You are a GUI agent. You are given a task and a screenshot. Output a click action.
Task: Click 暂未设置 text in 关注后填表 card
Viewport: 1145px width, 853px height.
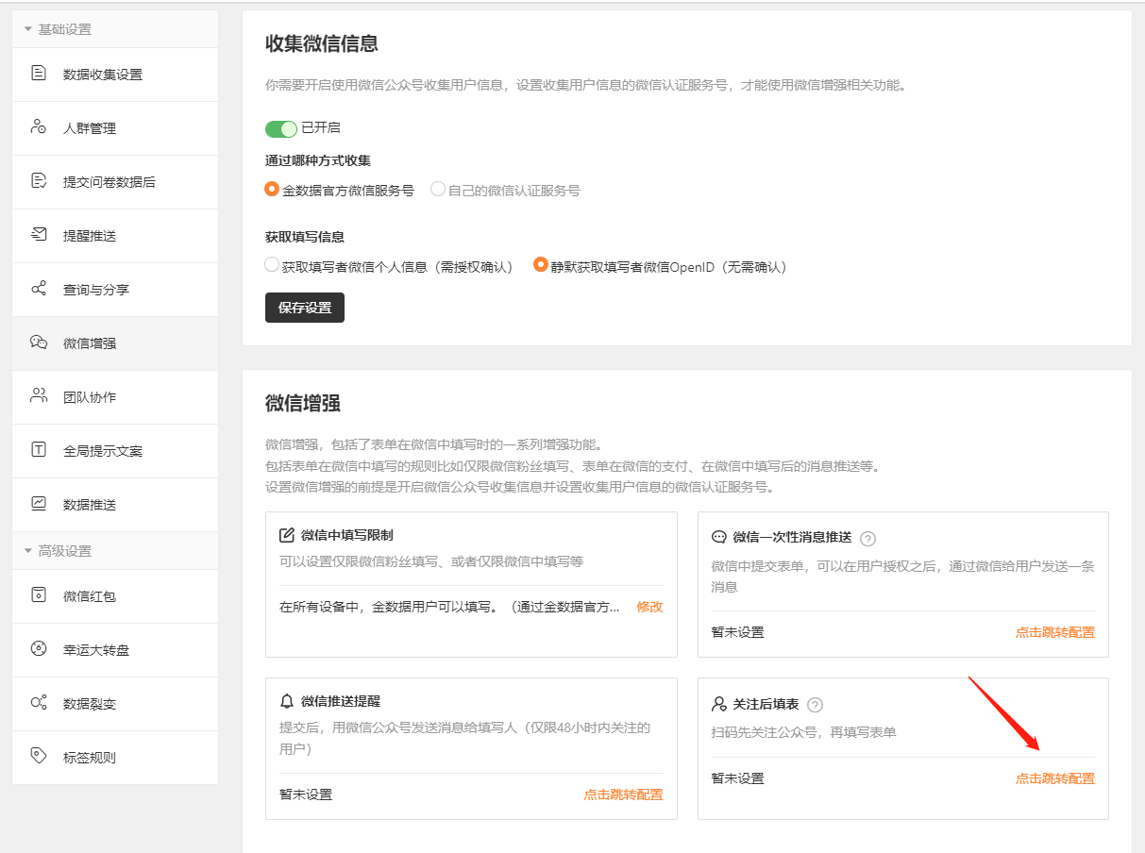coord(737,778)
